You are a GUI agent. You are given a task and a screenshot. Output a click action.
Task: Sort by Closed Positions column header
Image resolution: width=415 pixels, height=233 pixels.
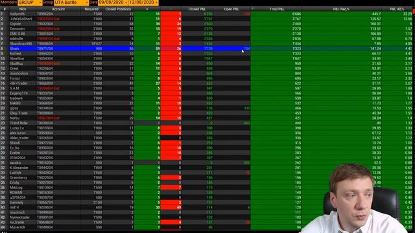pos(118,9)
